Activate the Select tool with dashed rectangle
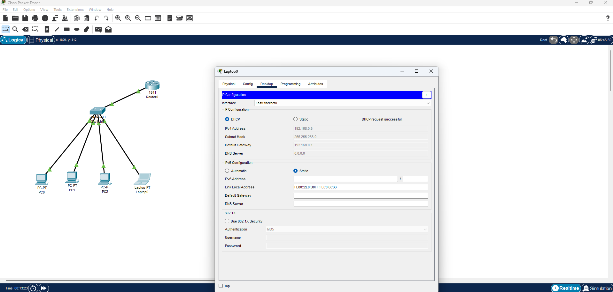Screen dimensions: 613x292 [6, 29]
